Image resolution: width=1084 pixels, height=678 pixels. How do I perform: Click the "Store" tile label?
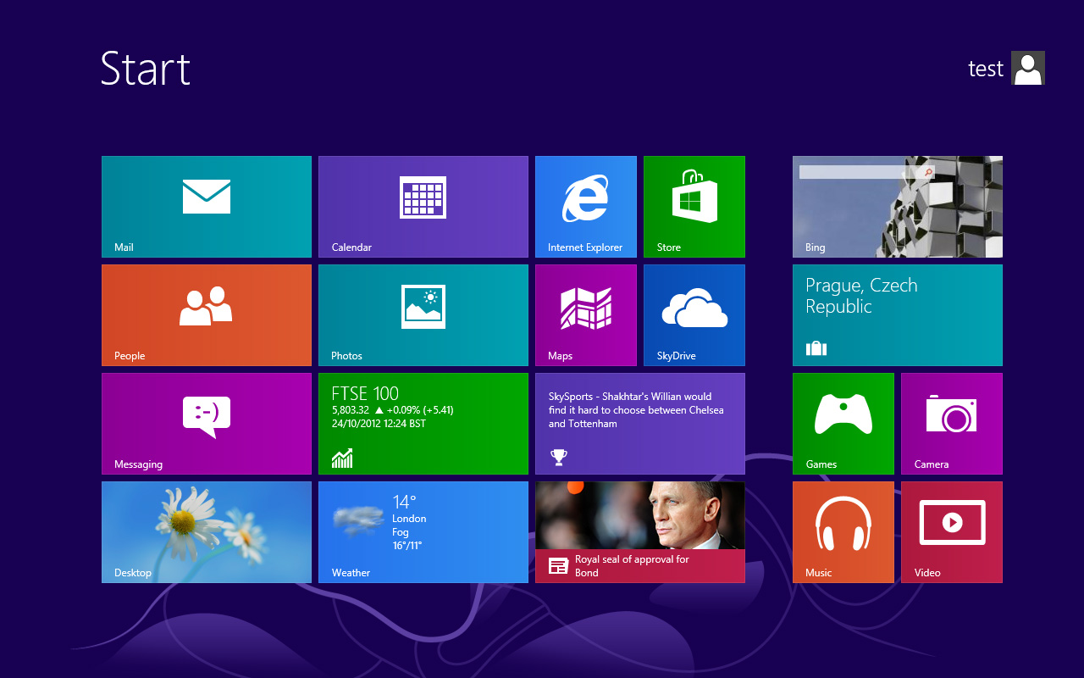pyautogui.click(x=669, y=247)
